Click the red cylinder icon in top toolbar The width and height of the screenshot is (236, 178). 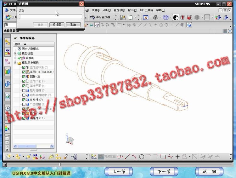point(183,17)
